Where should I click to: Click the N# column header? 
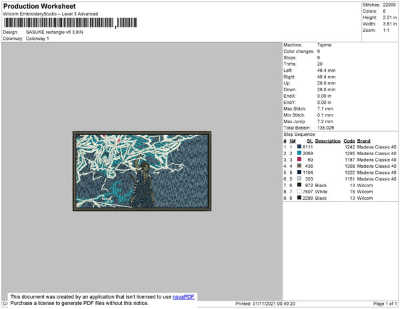[292, 141]
